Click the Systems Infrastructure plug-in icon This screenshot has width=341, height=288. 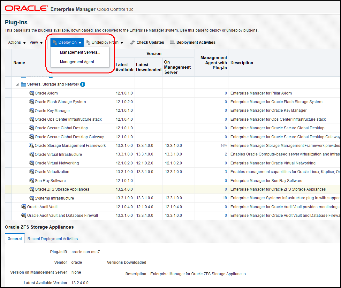(x=31, y=198)
